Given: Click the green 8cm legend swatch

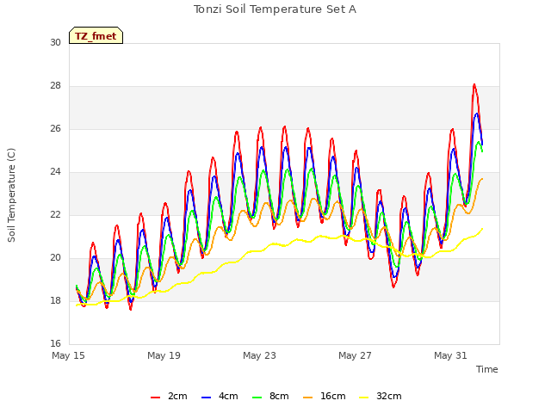Looking at the screenshot, I should coord(257,398).
